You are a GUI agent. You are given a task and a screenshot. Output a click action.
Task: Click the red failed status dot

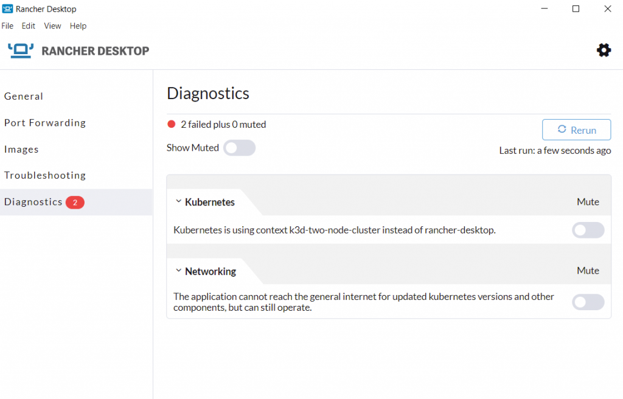pos(172,125)
